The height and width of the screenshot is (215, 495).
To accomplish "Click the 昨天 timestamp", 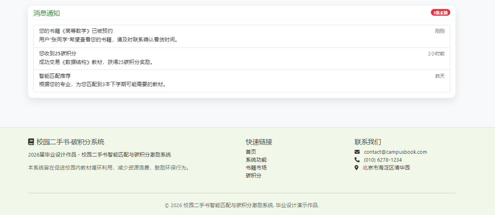I will click(x=440, y=76).
